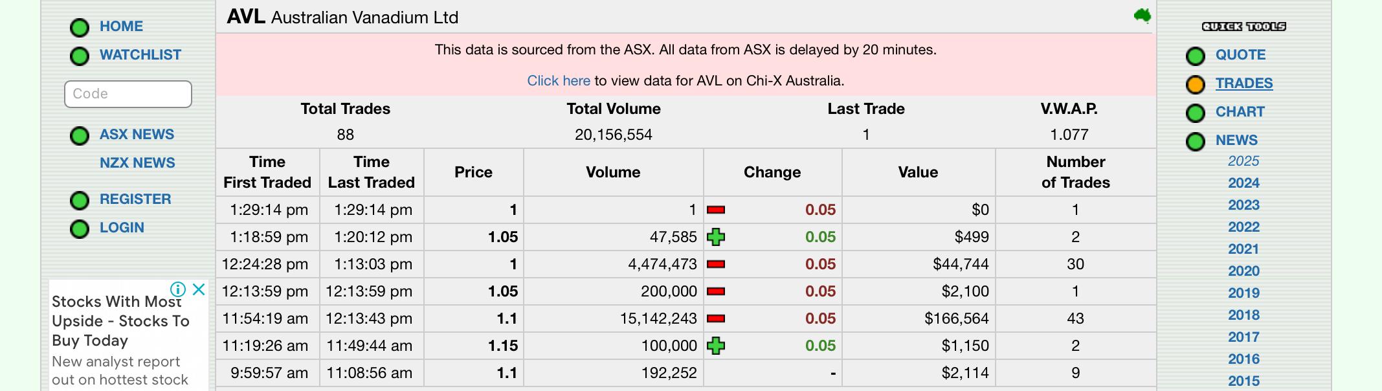
Task: Click the green bullet beside ASX NEWS
Action: [x=80, y=136]
